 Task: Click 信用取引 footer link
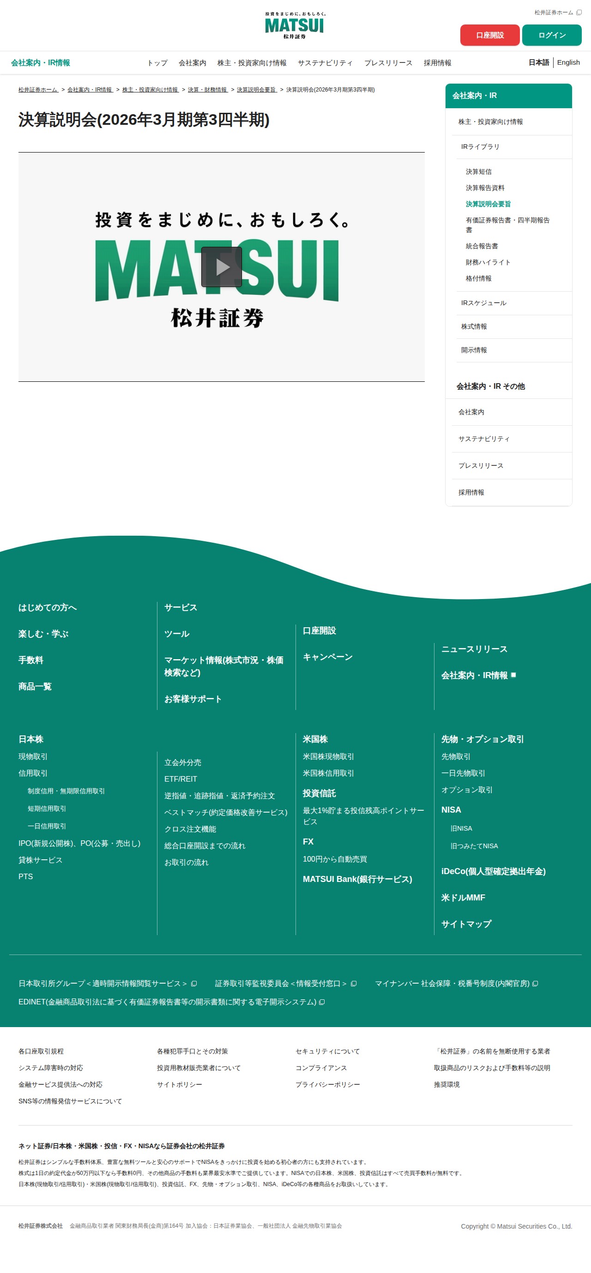[x=33, y=773]
